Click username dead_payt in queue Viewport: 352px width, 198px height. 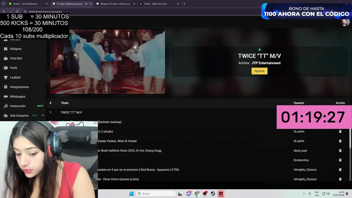300,151
